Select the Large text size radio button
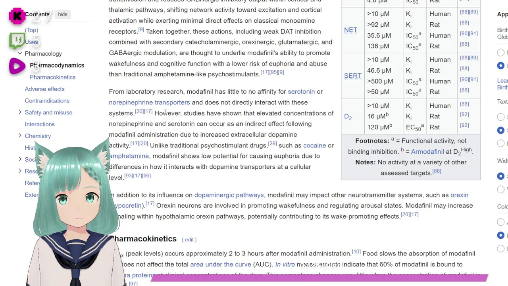 tap(501, 143)
